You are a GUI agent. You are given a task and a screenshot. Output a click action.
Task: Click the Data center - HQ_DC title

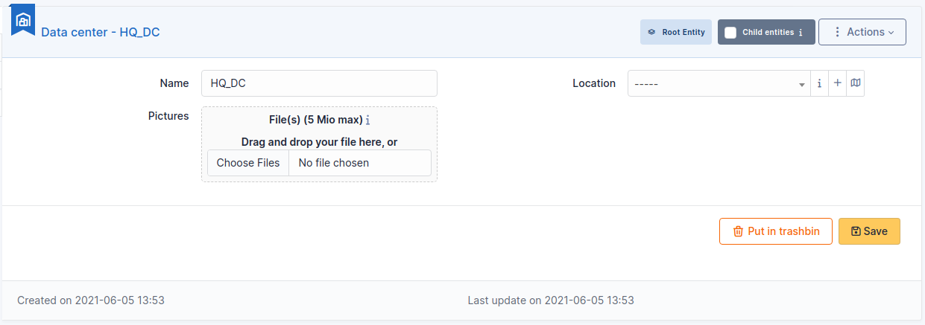pyautogui.click(x=101, y=32)
